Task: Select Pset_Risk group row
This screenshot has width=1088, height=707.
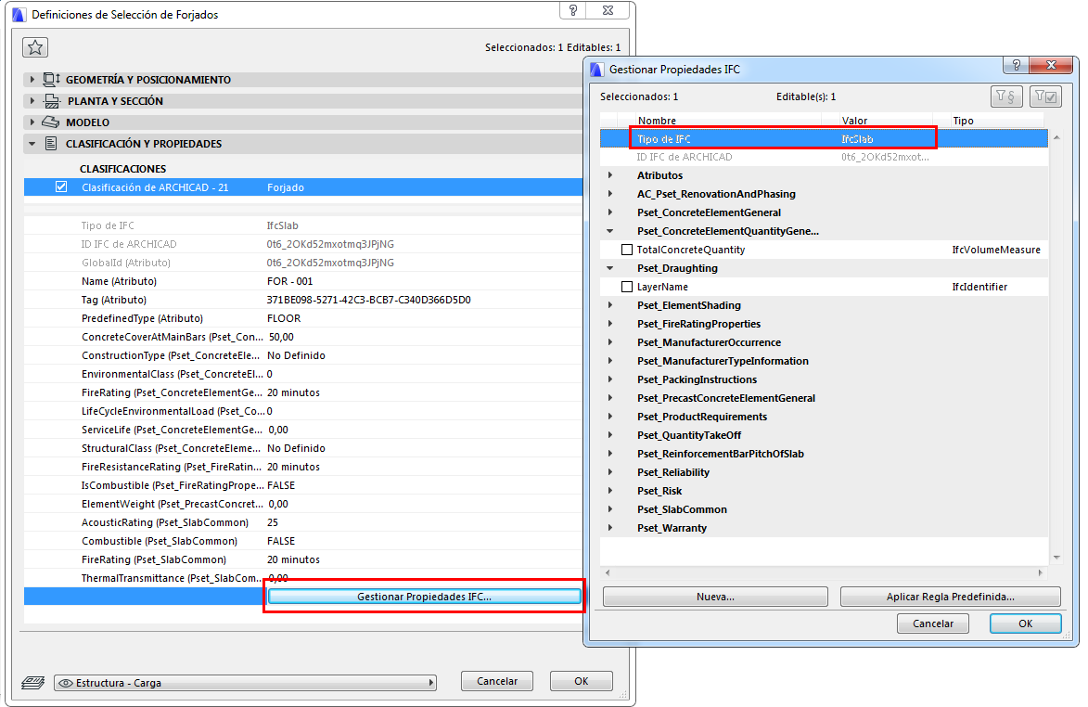Action: point(824,491)
